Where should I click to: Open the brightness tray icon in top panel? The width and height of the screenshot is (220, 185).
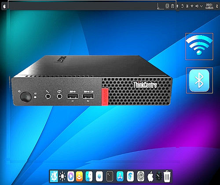[187, 6]
